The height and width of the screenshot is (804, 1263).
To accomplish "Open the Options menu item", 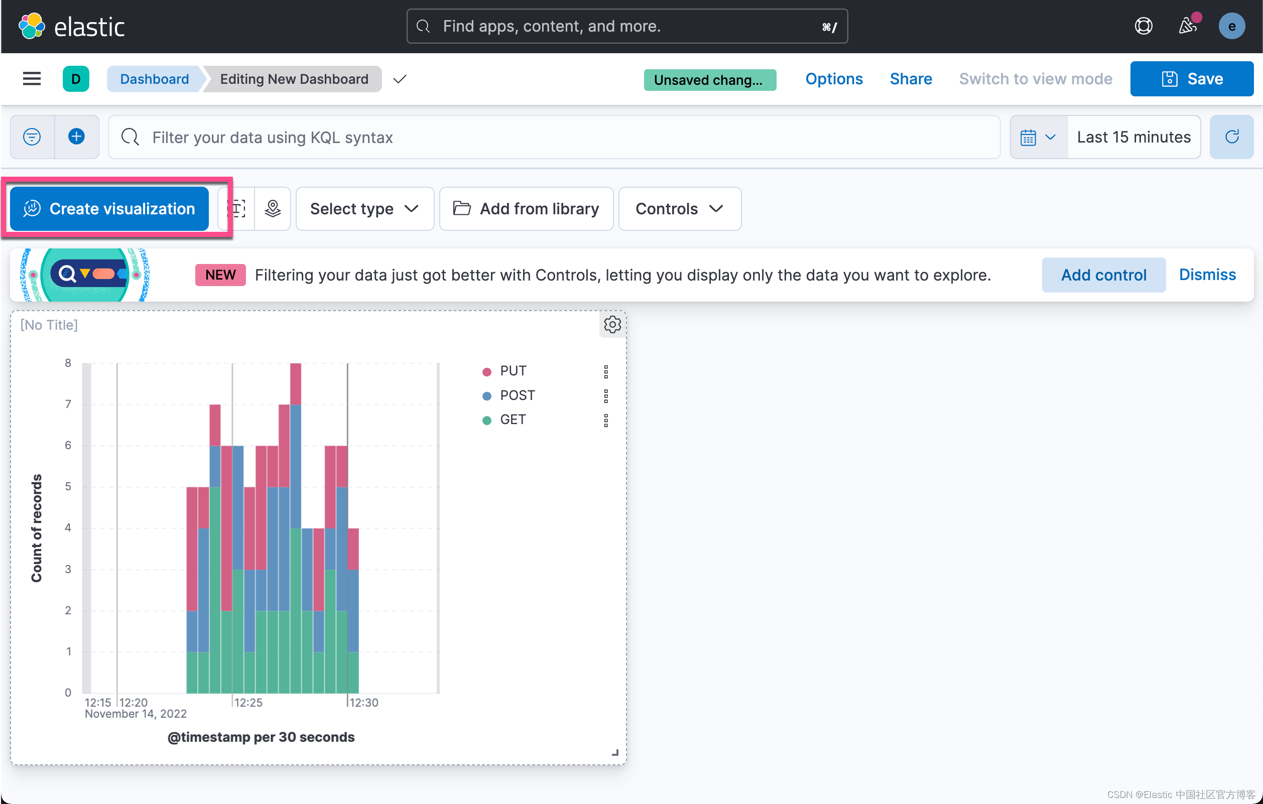I will 833,79.
